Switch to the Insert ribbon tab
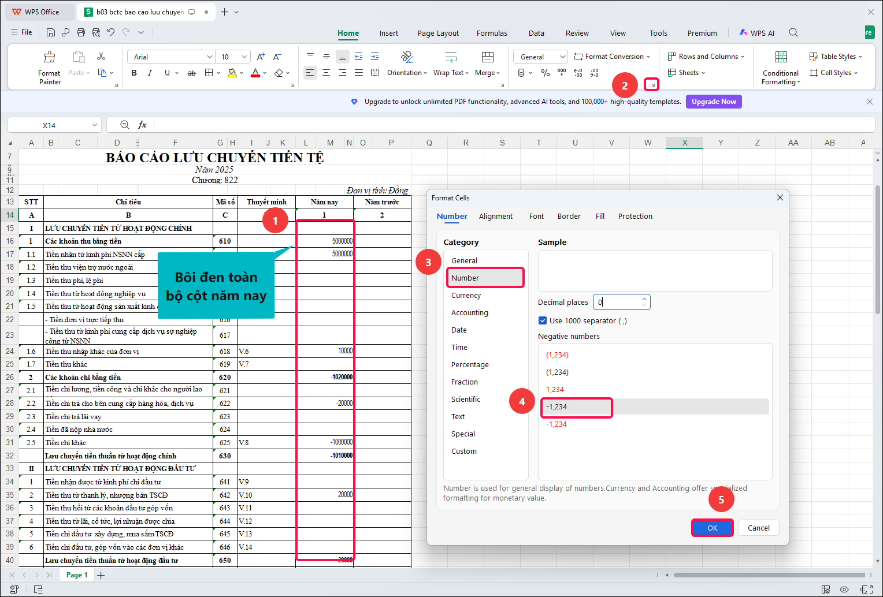Image resolution: width=883 pixels, height=597 pixels. (389, 33)
